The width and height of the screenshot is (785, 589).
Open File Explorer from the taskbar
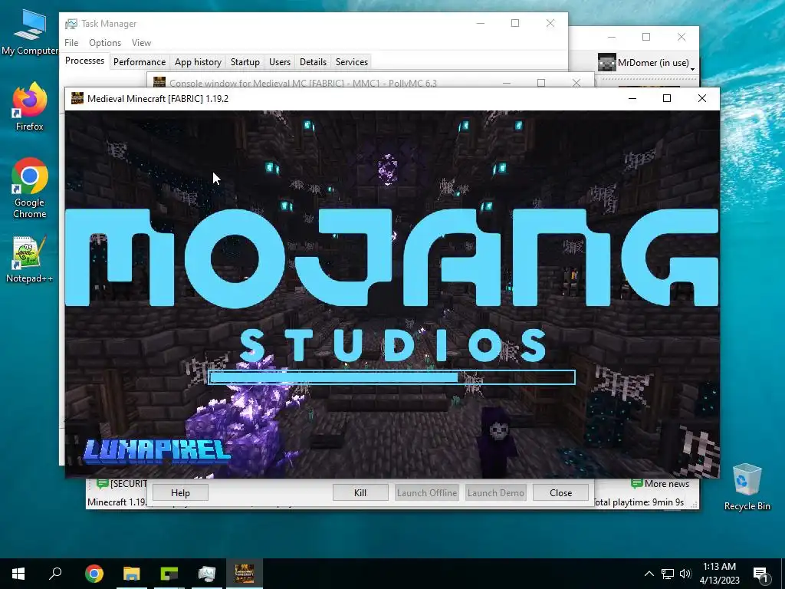pos(132,574)
